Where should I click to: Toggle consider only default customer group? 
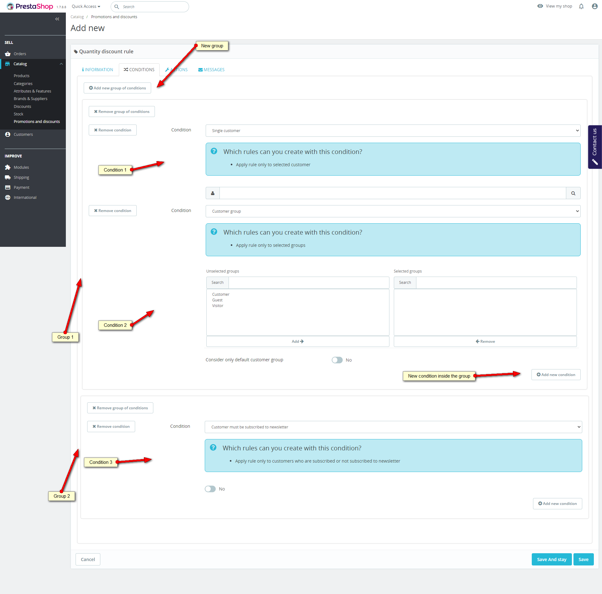(337, 360)
